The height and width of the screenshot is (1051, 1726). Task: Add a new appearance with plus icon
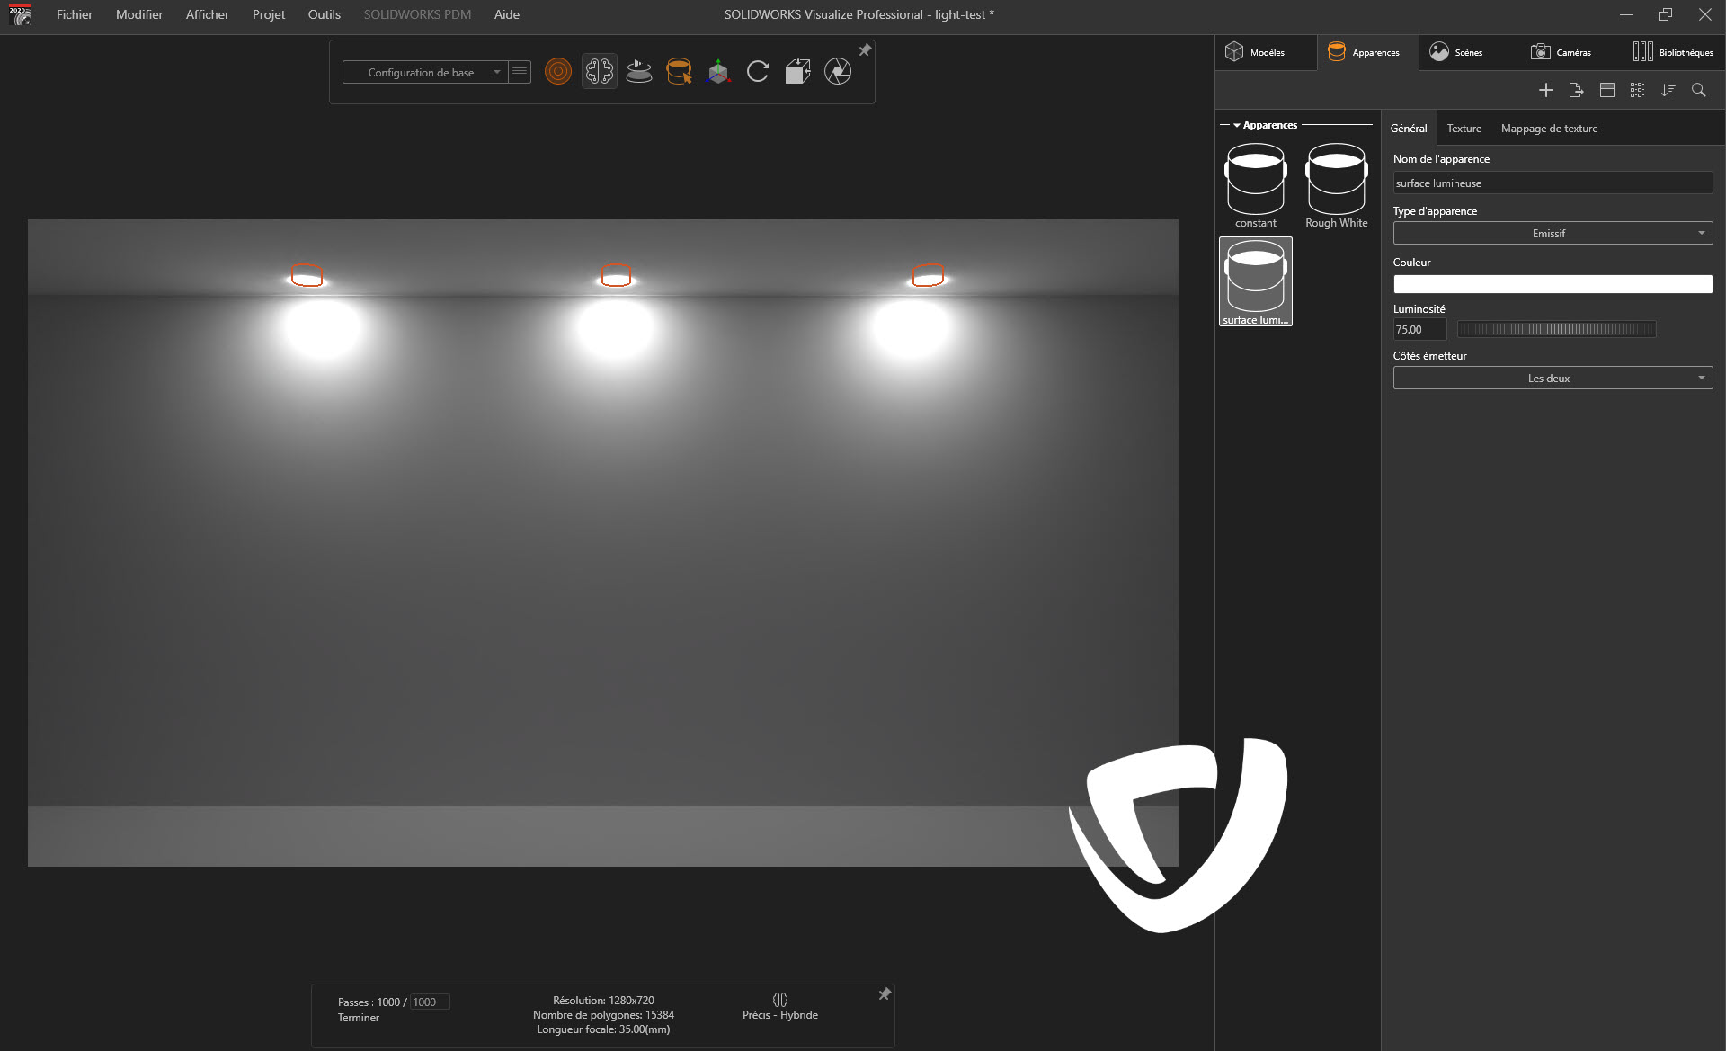[1546, 90]
